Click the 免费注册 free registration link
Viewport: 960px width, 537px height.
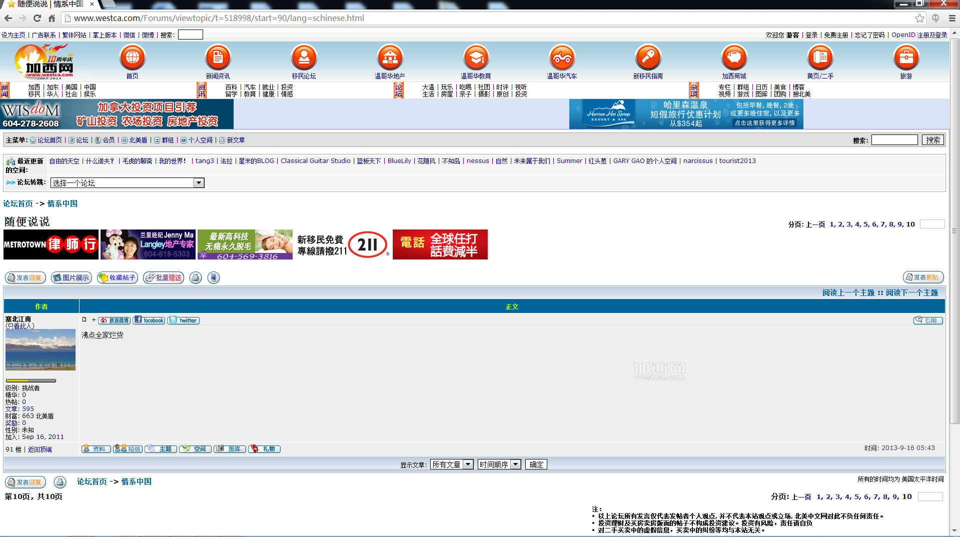(x=836, y=35)
